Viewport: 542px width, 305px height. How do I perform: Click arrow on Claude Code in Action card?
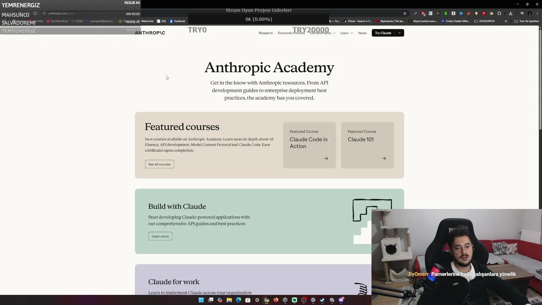[x=326, y=158]
